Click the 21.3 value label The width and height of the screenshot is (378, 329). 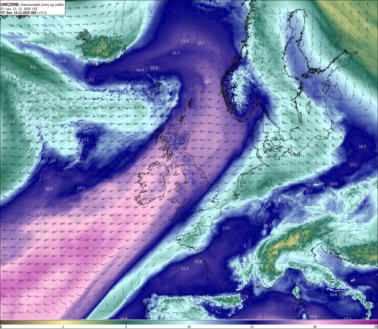coord(185,269)
